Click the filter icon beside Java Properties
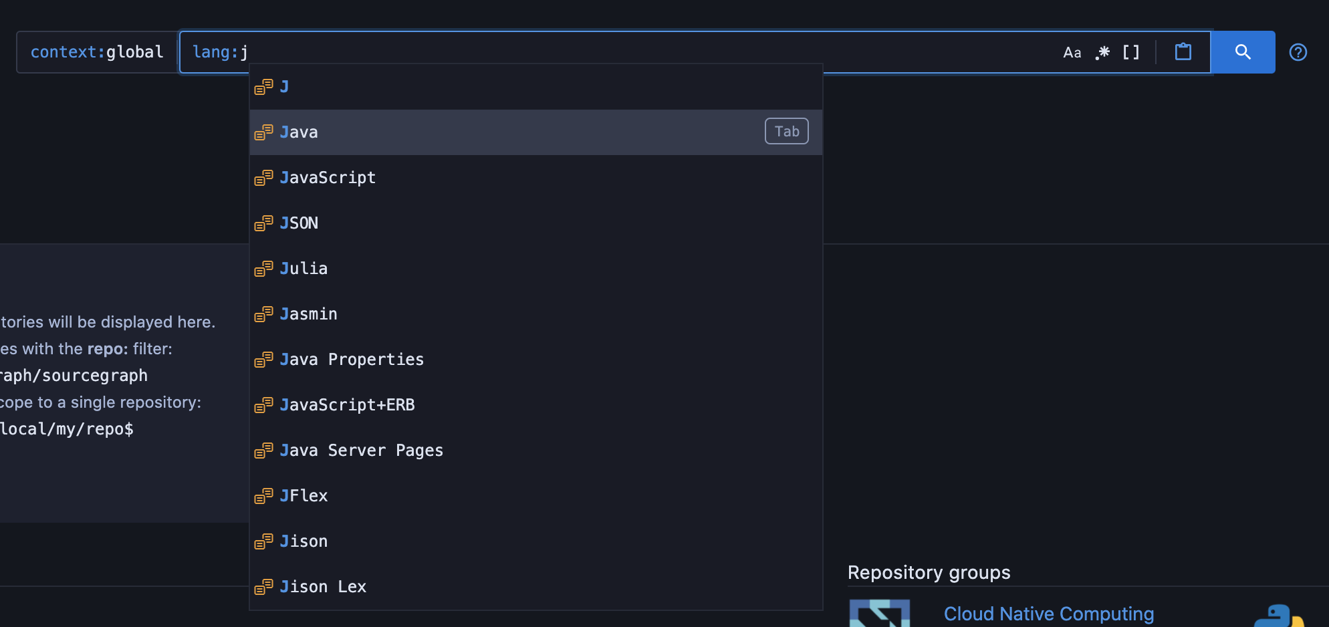 (x=263, y=360)
